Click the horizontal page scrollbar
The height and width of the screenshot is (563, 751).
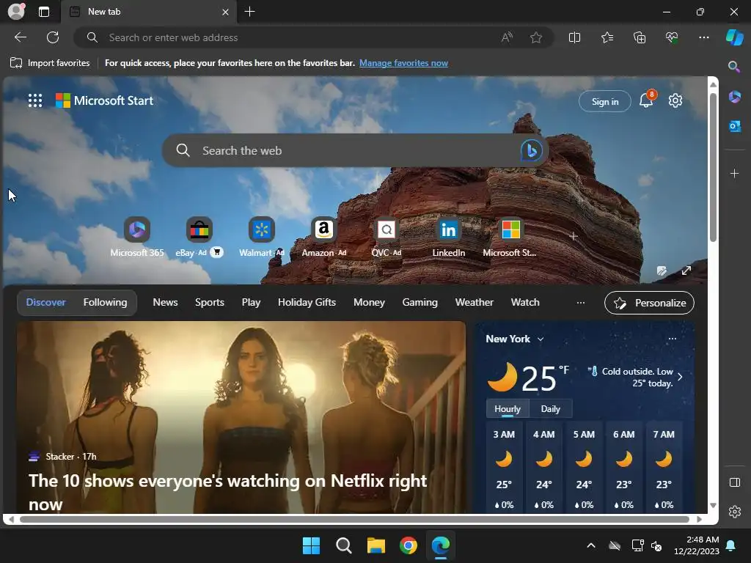pyautogui.click(x=354, y=519)
